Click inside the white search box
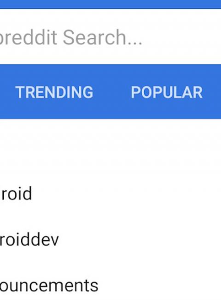 (110, 37)
